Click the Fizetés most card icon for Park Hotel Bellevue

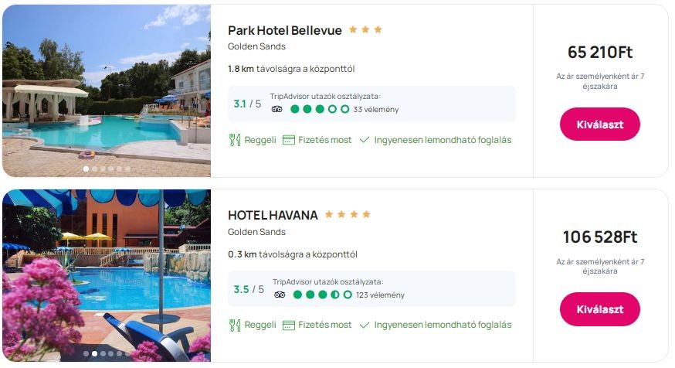point(289,140)
